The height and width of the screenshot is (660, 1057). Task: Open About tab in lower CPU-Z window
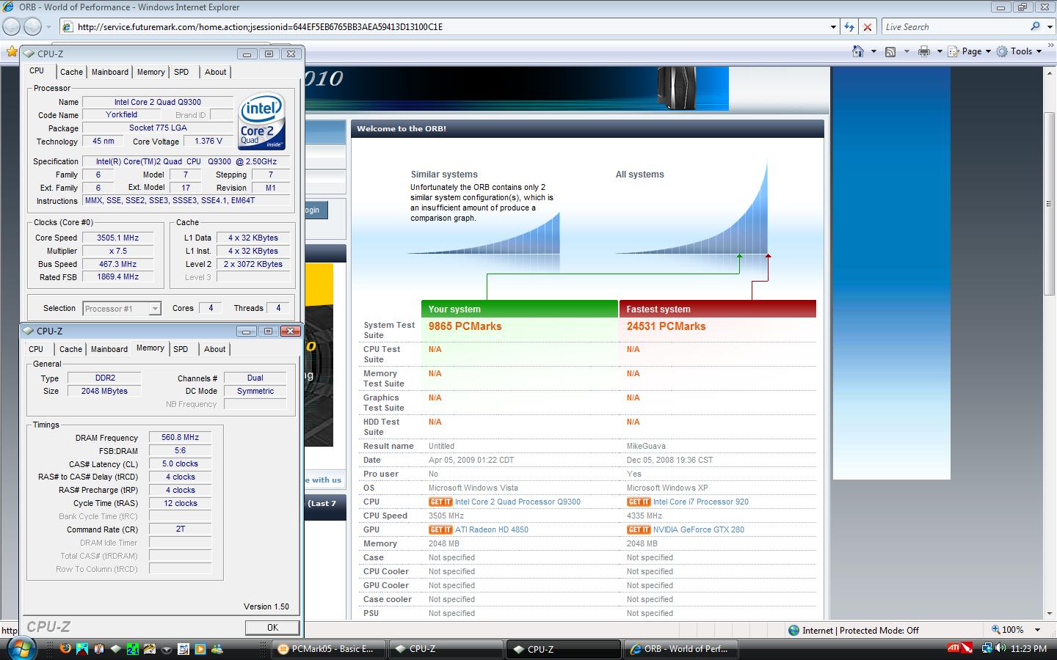pyautogui.click(x=214, y=349)
